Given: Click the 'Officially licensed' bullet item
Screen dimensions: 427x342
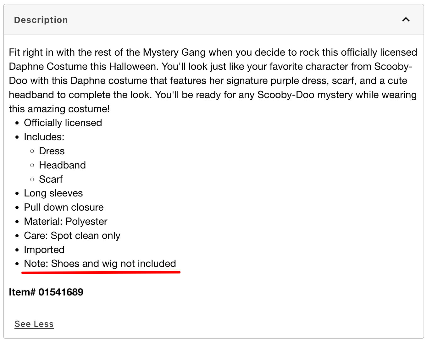Looking at the screenshot, I should (x=63, y=123).
